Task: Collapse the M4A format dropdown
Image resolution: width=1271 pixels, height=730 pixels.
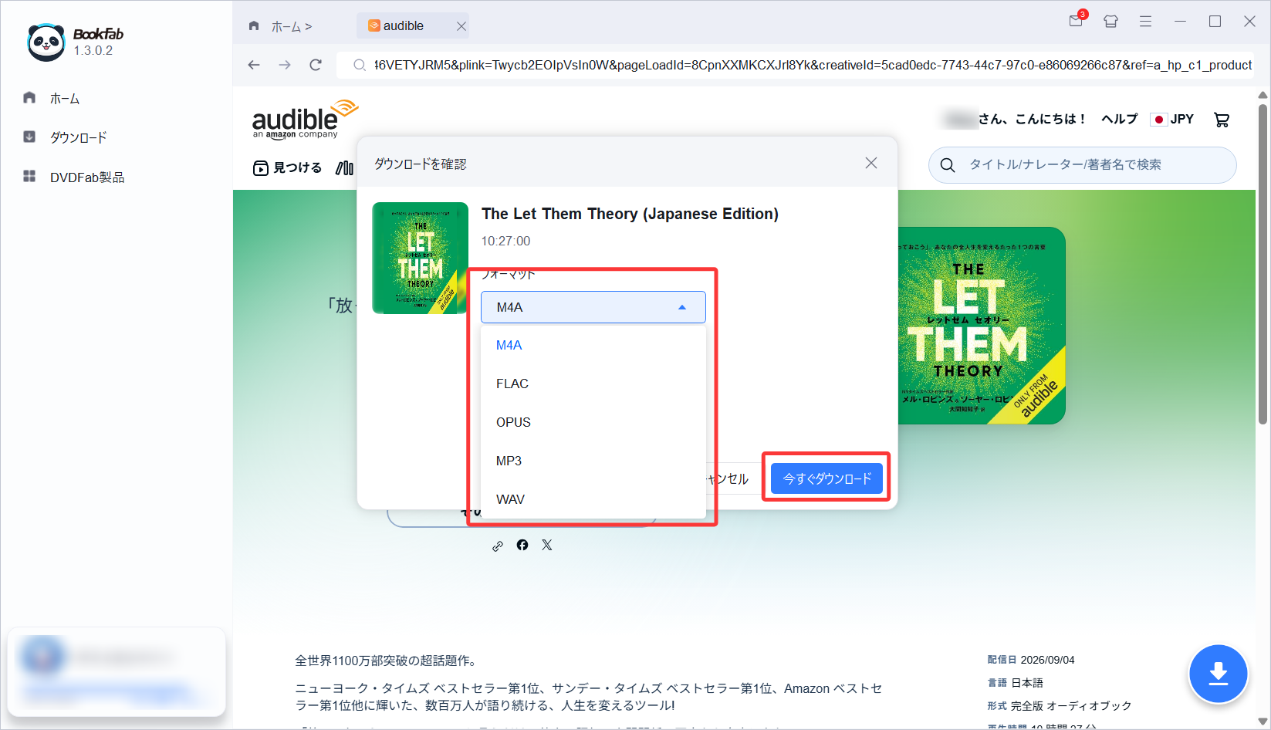Action: [x=593, y=307]
